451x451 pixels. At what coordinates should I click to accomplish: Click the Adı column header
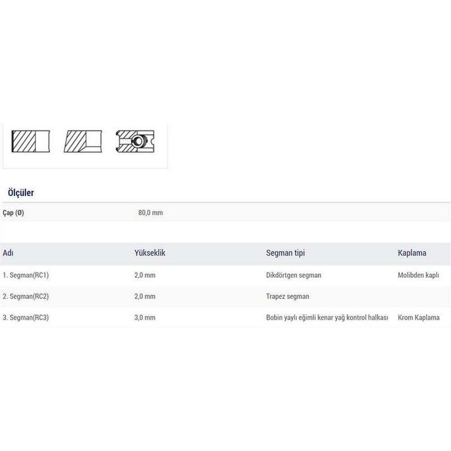[8, 253]
